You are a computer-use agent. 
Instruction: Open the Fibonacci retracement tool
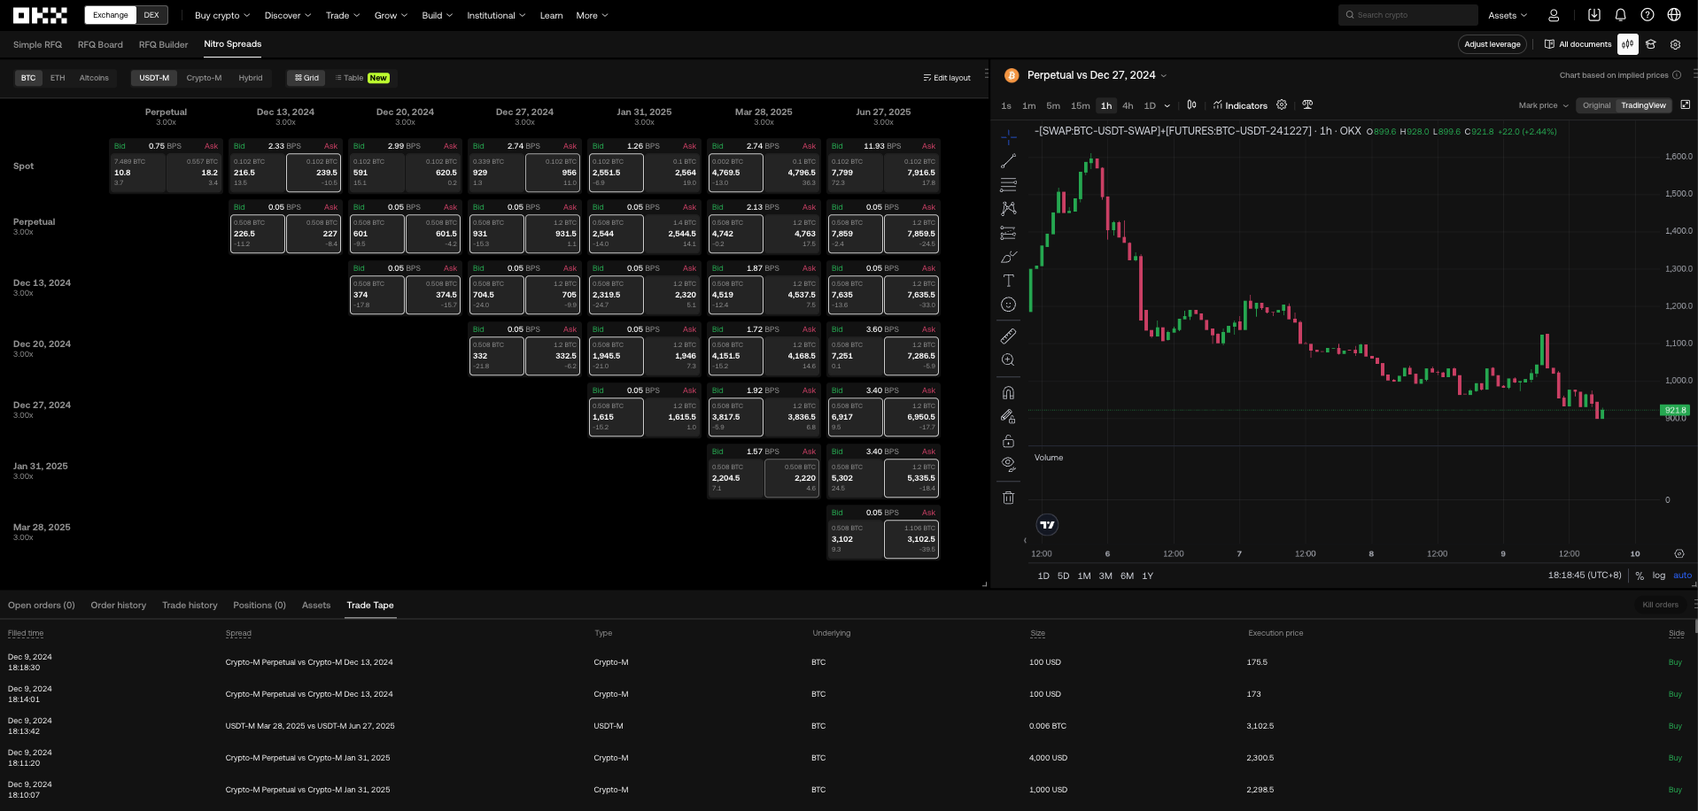pyautogui.click(x=1008, y=185)
